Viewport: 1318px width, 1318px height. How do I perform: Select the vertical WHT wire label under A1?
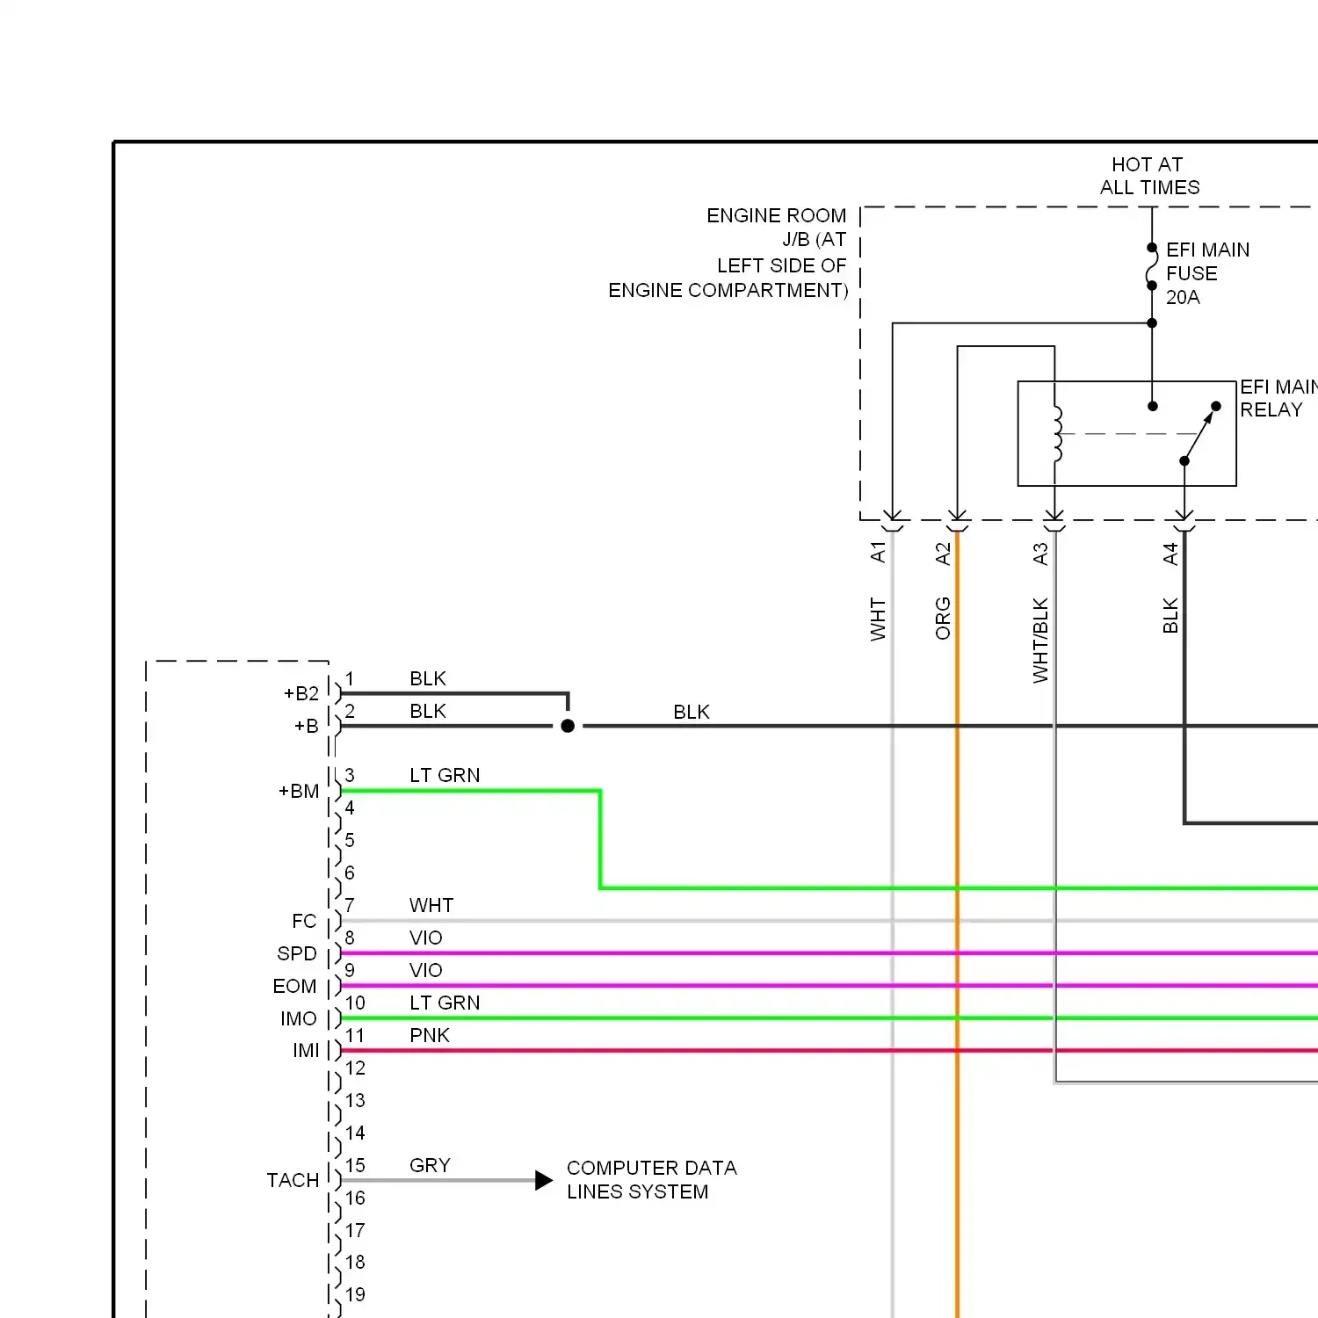pos(878,619)
